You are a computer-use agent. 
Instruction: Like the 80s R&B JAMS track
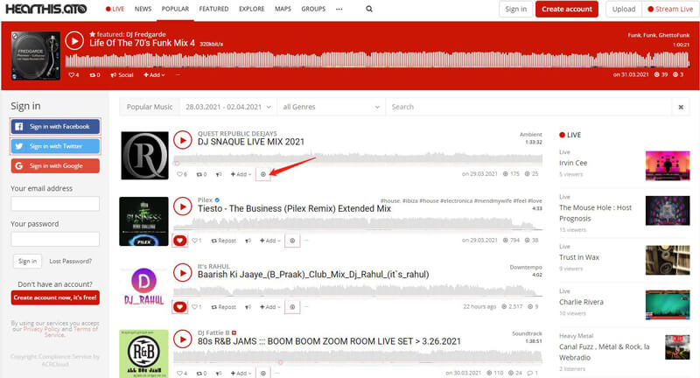pyautogui.click(x=182, y=373)
